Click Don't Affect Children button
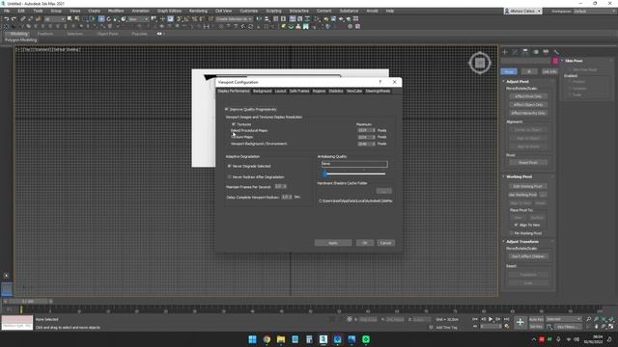The width and height of the screenshot is (618, 347). 528,256
